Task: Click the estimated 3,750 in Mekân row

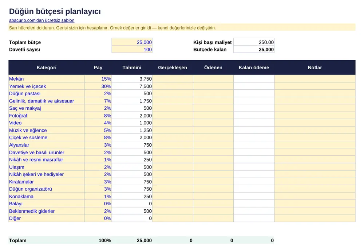Action: pos(132,79)
